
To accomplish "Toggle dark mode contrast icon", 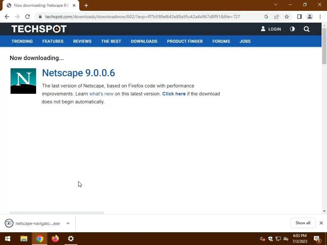I will click(x=292, y=29).
